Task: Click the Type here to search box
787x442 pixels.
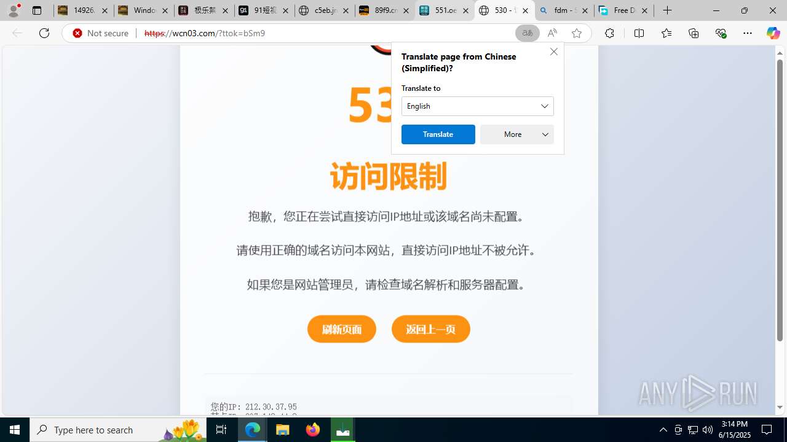Action: click(x=118, y=430)
